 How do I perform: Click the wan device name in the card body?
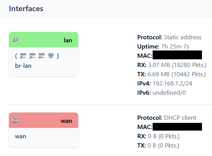click(20, 136)
